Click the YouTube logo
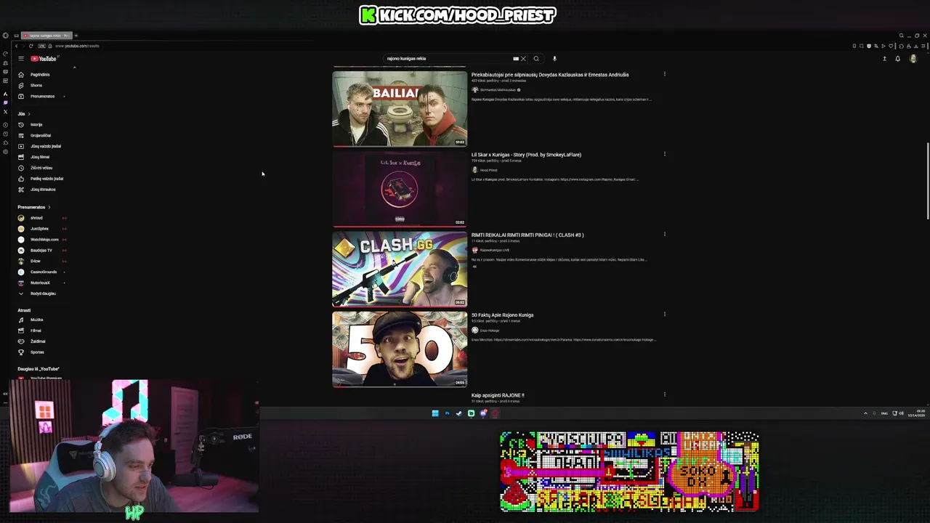 (x=44, y=59)
